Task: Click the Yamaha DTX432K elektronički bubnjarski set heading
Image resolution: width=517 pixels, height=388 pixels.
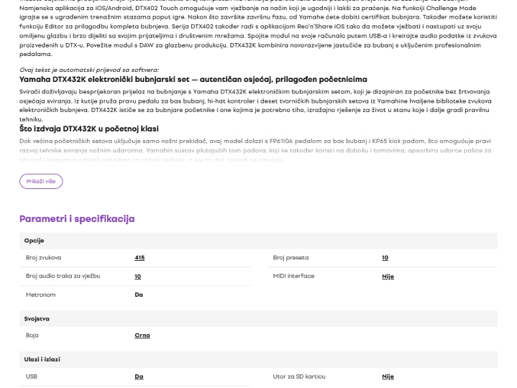Action: [193, 79]
